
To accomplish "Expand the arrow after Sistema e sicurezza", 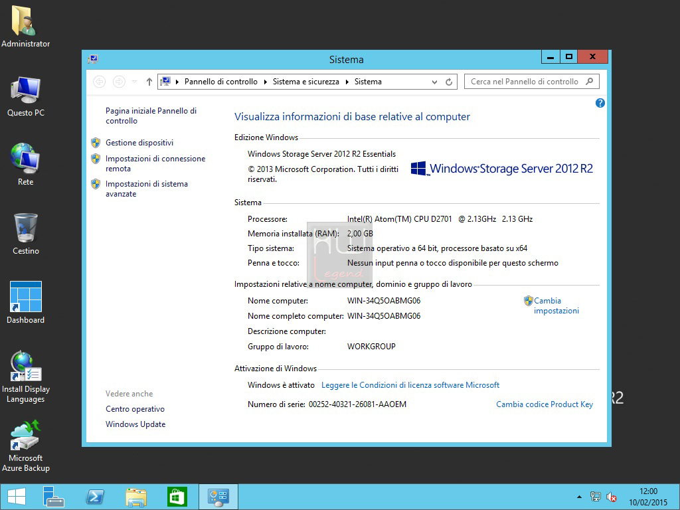I will point(347,82).
